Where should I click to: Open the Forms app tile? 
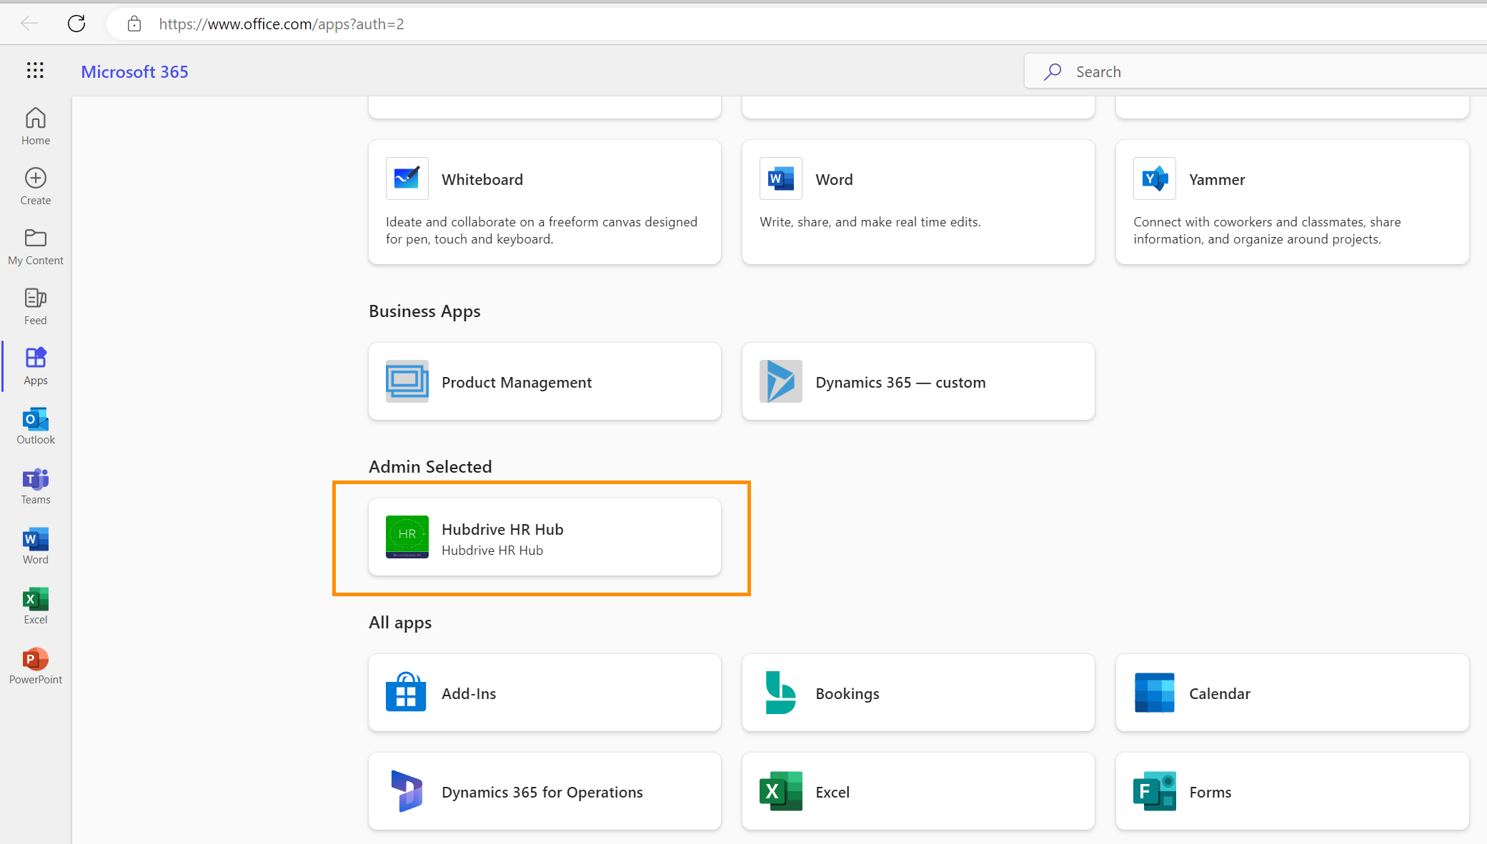point(1291,791)
